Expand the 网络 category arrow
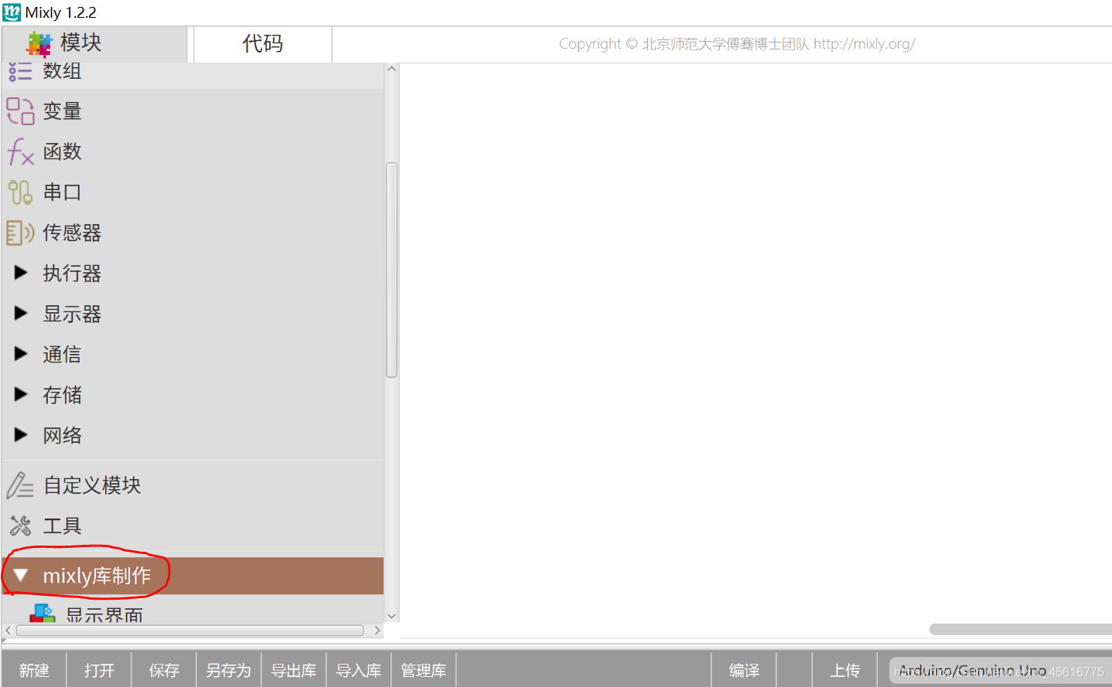The width and height of the screenshot is (1112, 687). point(21,435)
